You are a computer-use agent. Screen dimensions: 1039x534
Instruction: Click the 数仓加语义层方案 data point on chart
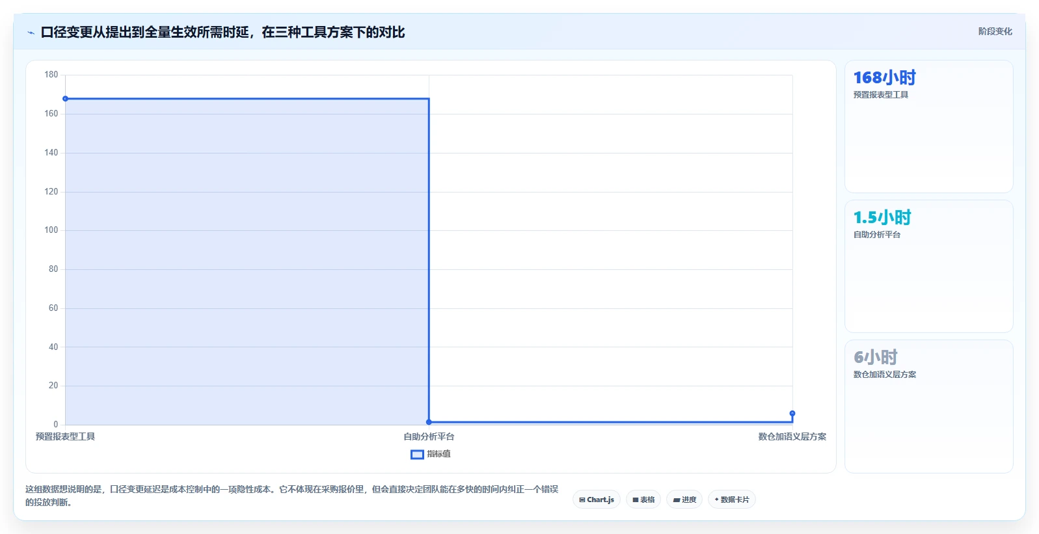click(x=792, y=414)
